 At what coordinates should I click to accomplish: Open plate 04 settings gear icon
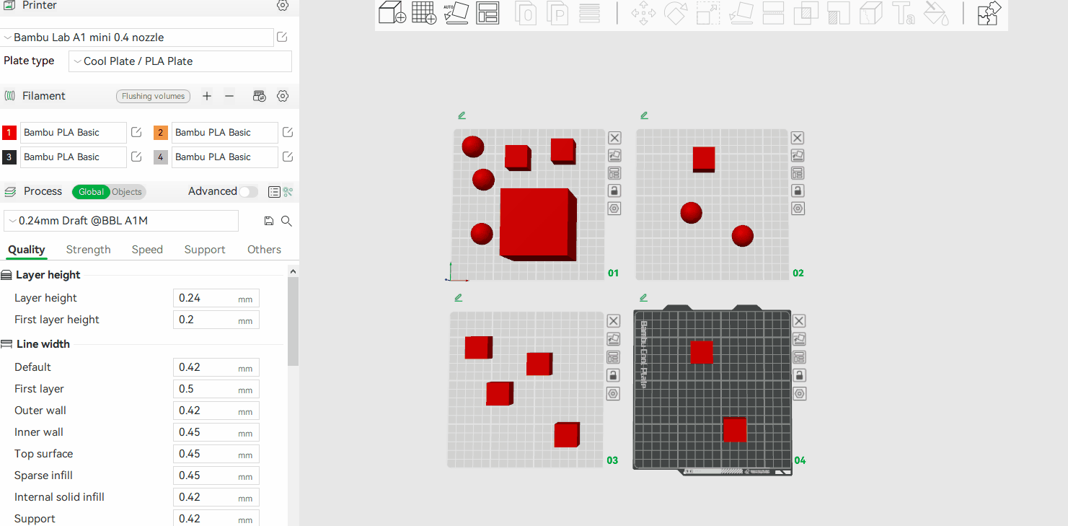pyautogui.click(x=799, y=393)
